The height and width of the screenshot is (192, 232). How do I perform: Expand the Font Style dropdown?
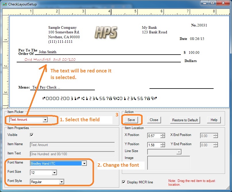pyautogui.click(x=61, y=182)
